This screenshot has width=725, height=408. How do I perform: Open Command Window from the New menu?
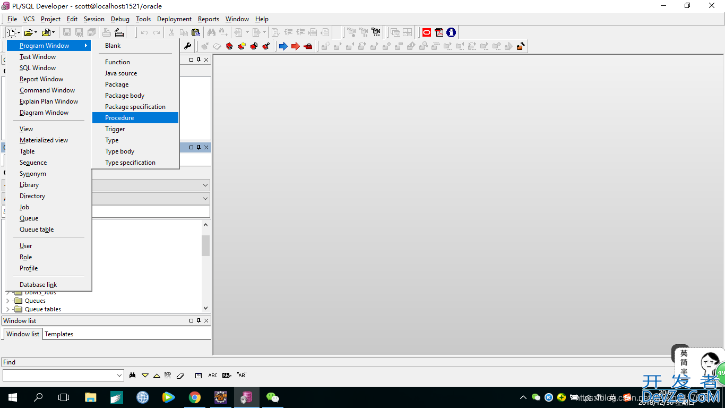(x=49, y=90)
